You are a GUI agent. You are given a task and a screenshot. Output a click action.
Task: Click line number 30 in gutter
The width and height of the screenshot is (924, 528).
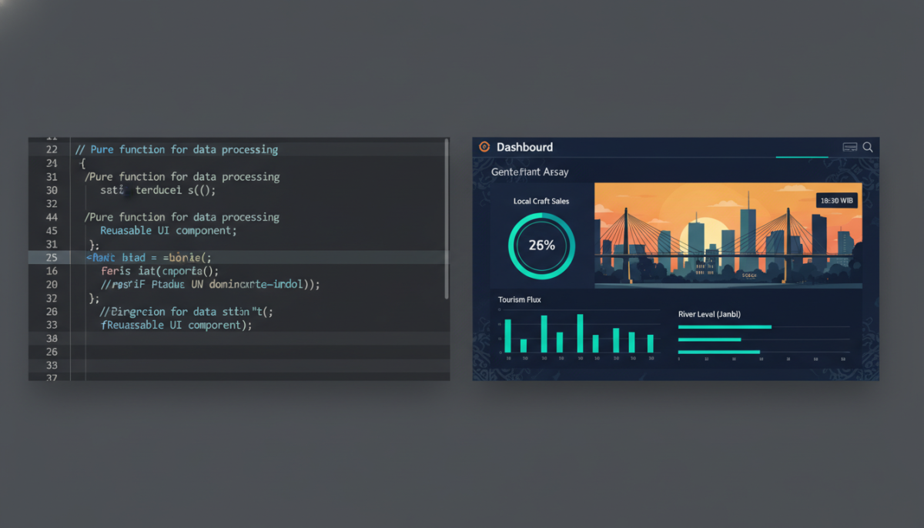click(52, 190)
